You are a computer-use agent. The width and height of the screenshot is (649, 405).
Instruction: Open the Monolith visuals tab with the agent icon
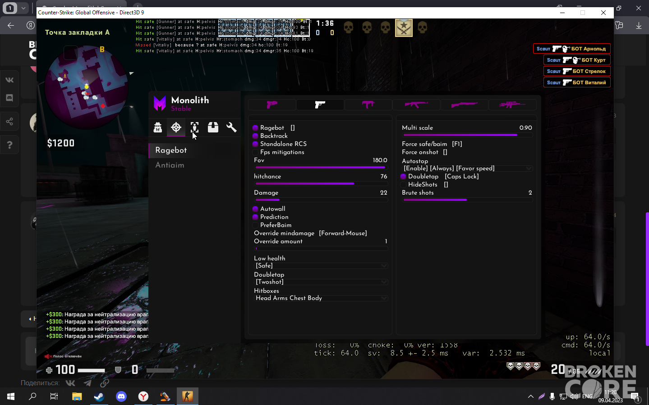158,127
